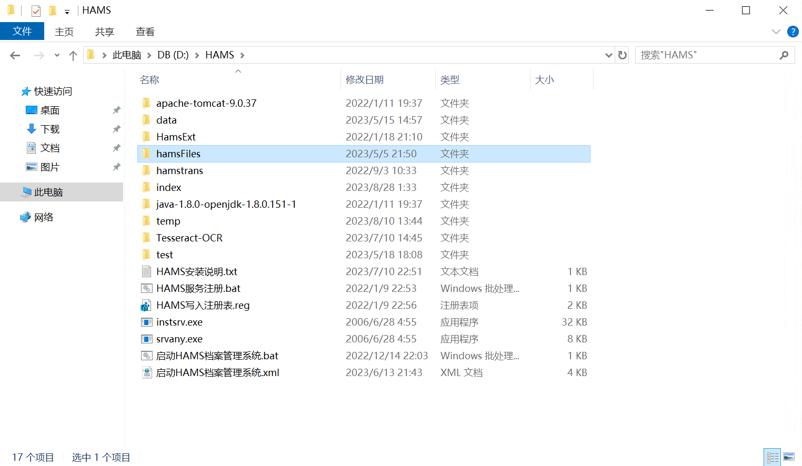Click the Up one level arrow
The width and height of the screenshot is (802, 466).
73,55
